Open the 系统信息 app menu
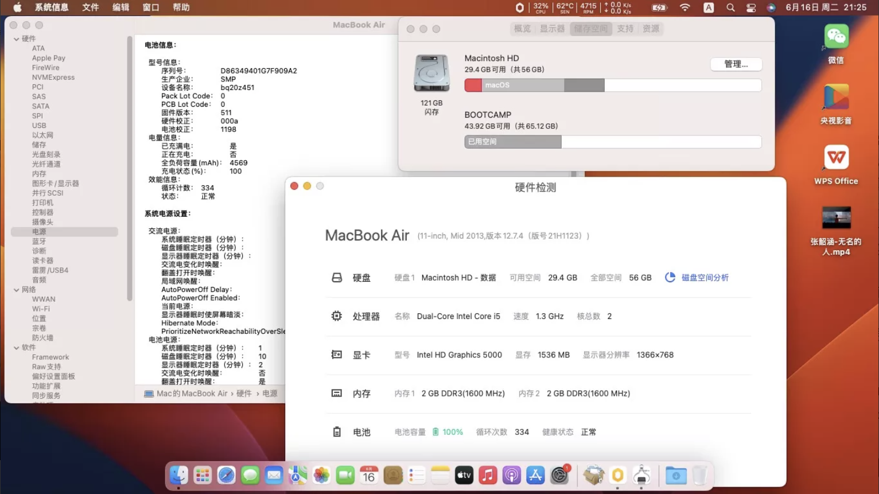Image resolution: width=879 pixels, height=494 pixels. coord(52,7)
